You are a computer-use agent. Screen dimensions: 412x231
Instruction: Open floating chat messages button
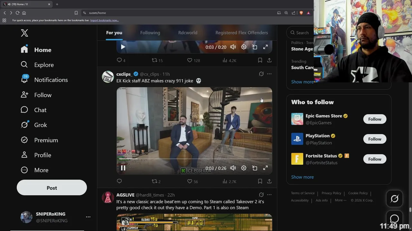point(395,219)
